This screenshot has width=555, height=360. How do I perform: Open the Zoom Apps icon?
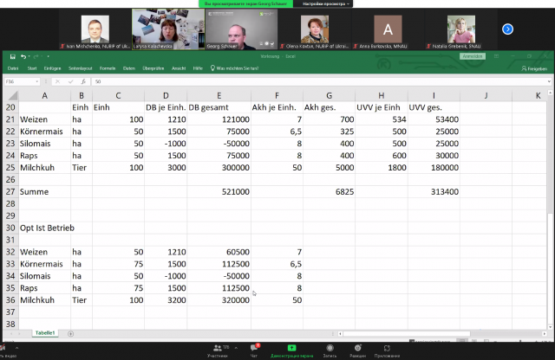[x=388, y=349]
